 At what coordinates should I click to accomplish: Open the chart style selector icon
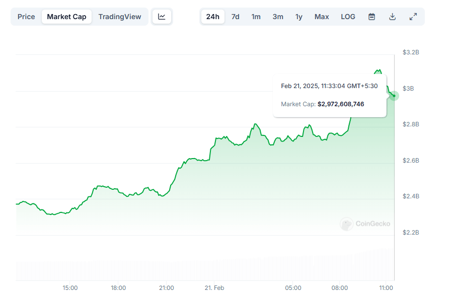tap(162, 16)
